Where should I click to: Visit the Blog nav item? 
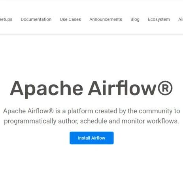coord(135,19)
